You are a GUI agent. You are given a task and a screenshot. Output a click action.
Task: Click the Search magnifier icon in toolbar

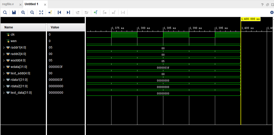coord(5,12)
